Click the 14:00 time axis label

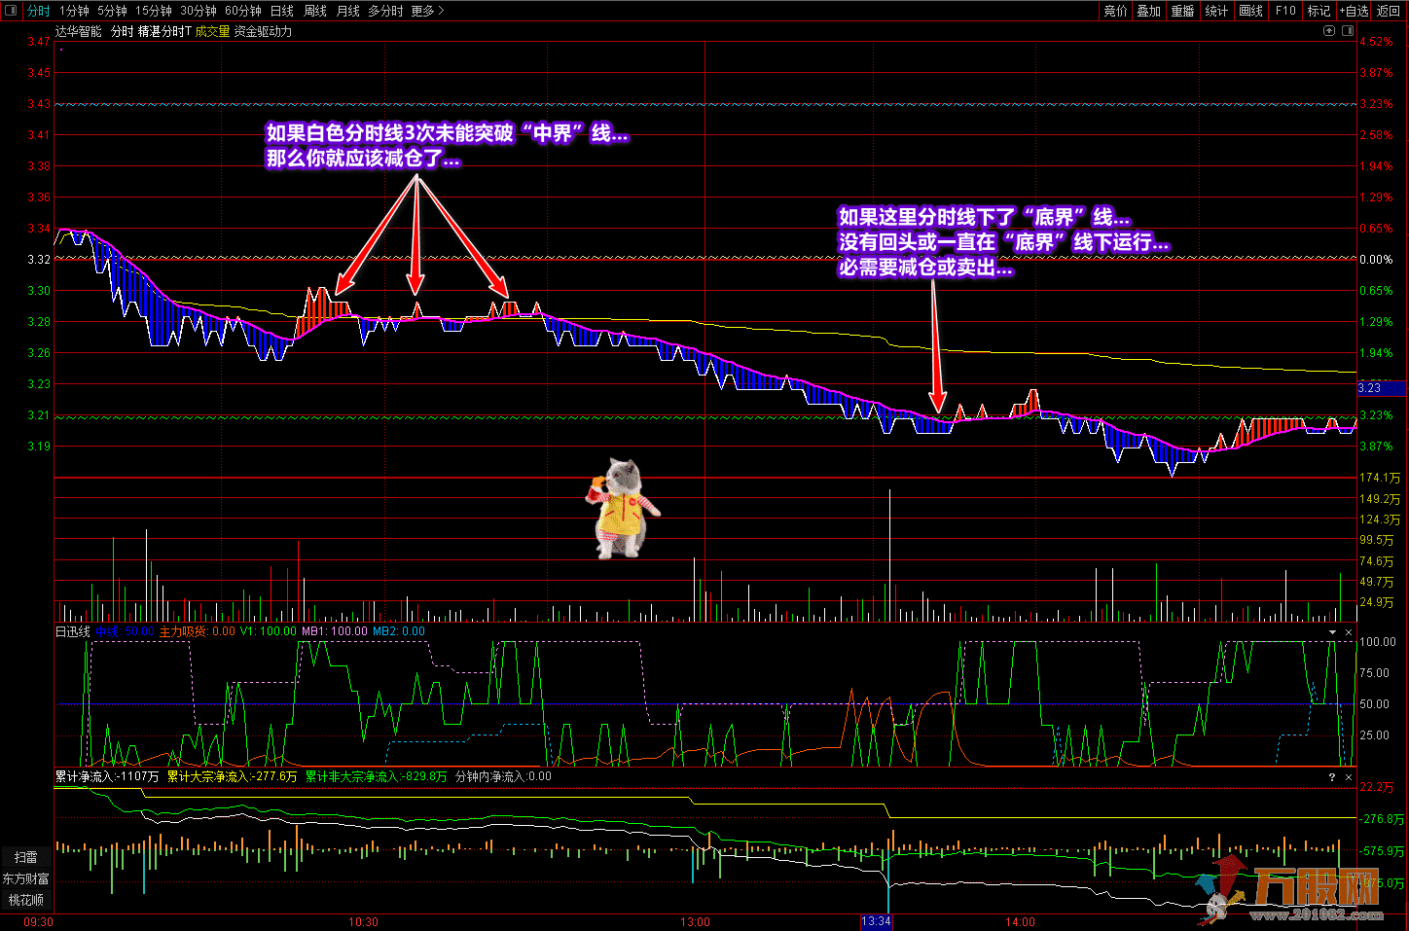pyautogui.click(x=1020, y=921)
